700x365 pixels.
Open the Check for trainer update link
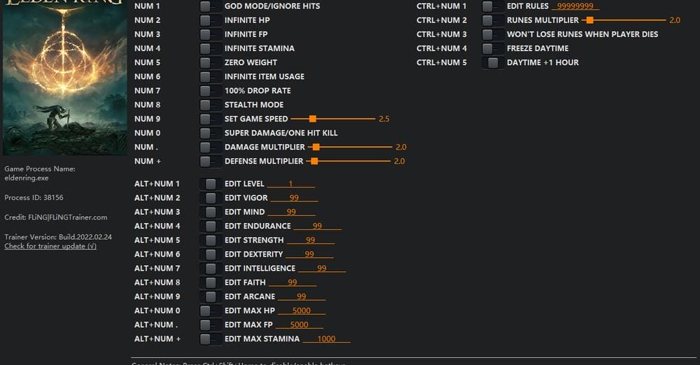[x=50, y=246]
